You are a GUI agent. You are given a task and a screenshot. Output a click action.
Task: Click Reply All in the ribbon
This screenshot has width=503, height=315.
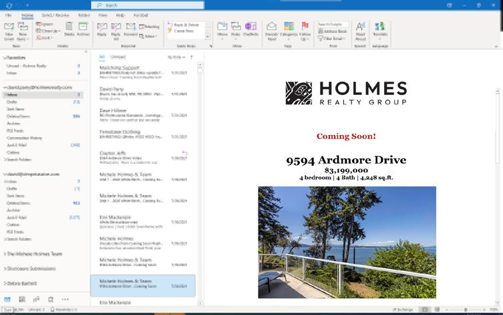point(116,31)
